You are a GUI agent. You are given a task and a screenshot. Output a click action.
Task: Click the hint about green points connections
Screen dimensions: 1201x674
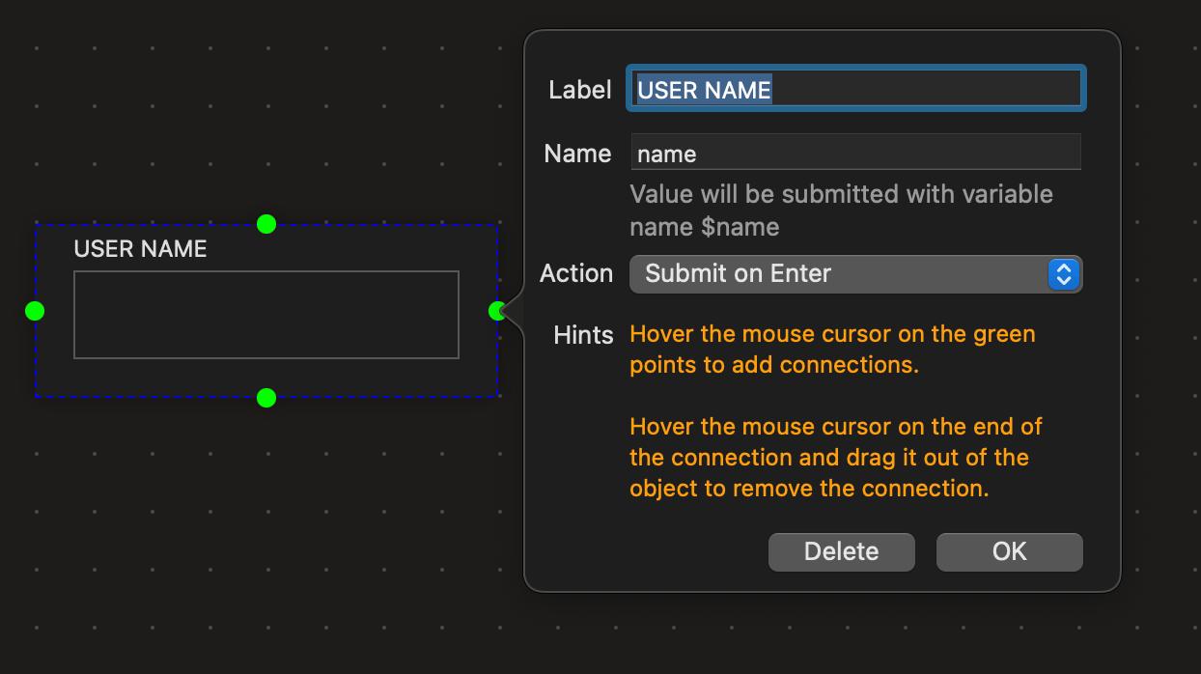click(832, 350)
